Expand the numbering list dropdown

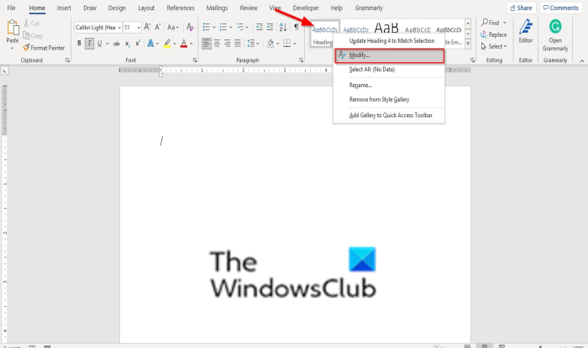(x=231, y=28)
